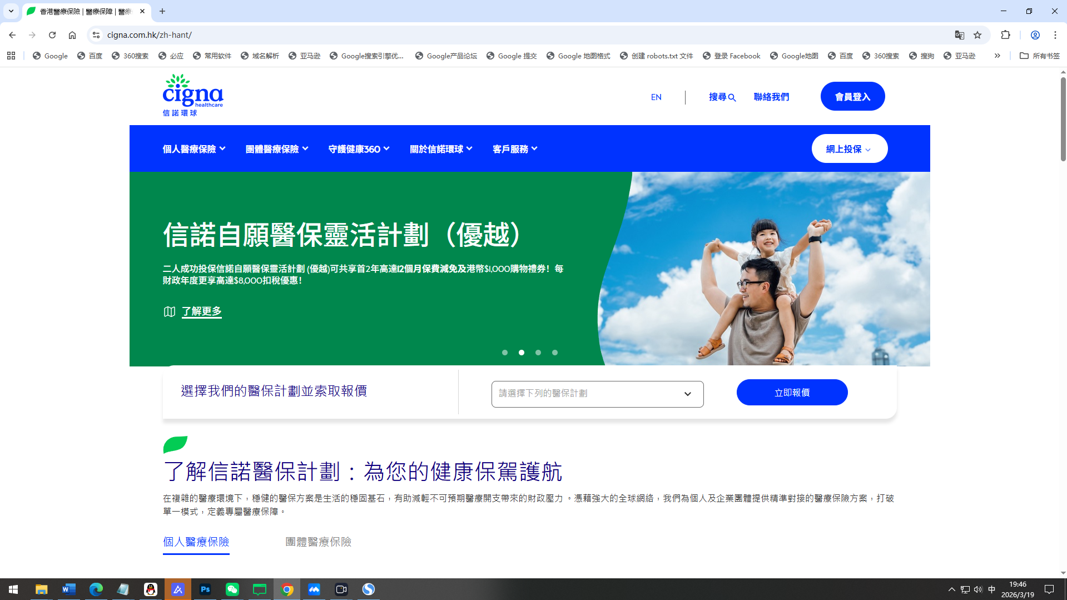Switch to 團體醫療保險 tab
This screenshot has height=600, width=1067.
[318, 542]
